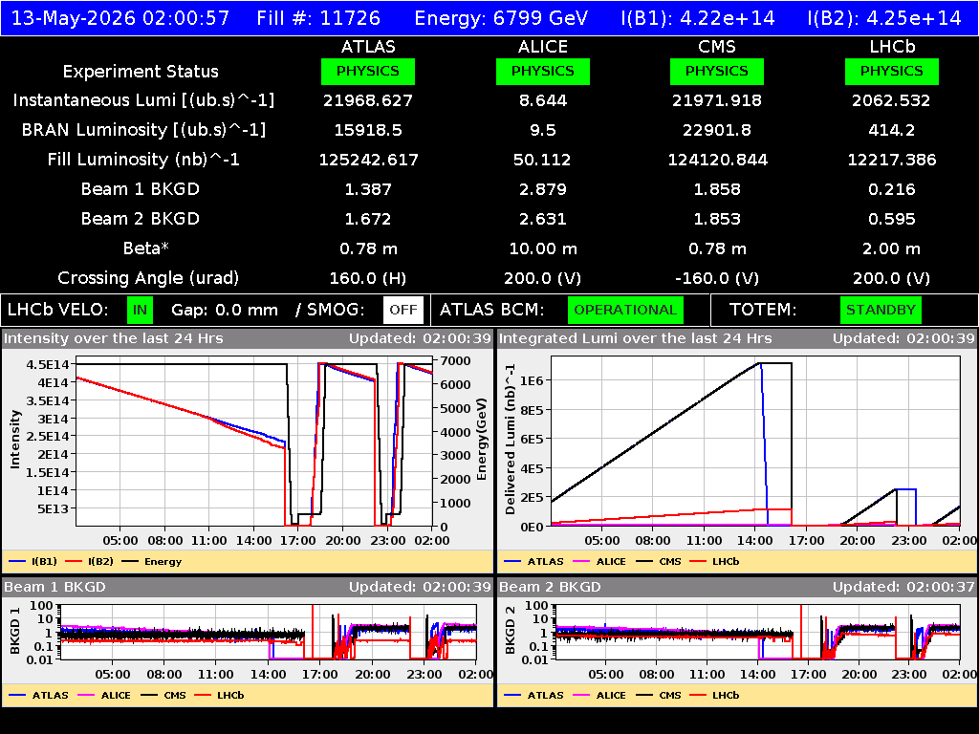This screenshot has height=734, width=979.
Task: Click the SMOG OFF indicator
Action: click(403, 311)
